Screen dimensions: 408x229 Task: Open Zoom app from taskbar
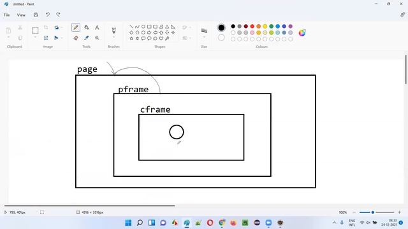[x=268, y=223]
